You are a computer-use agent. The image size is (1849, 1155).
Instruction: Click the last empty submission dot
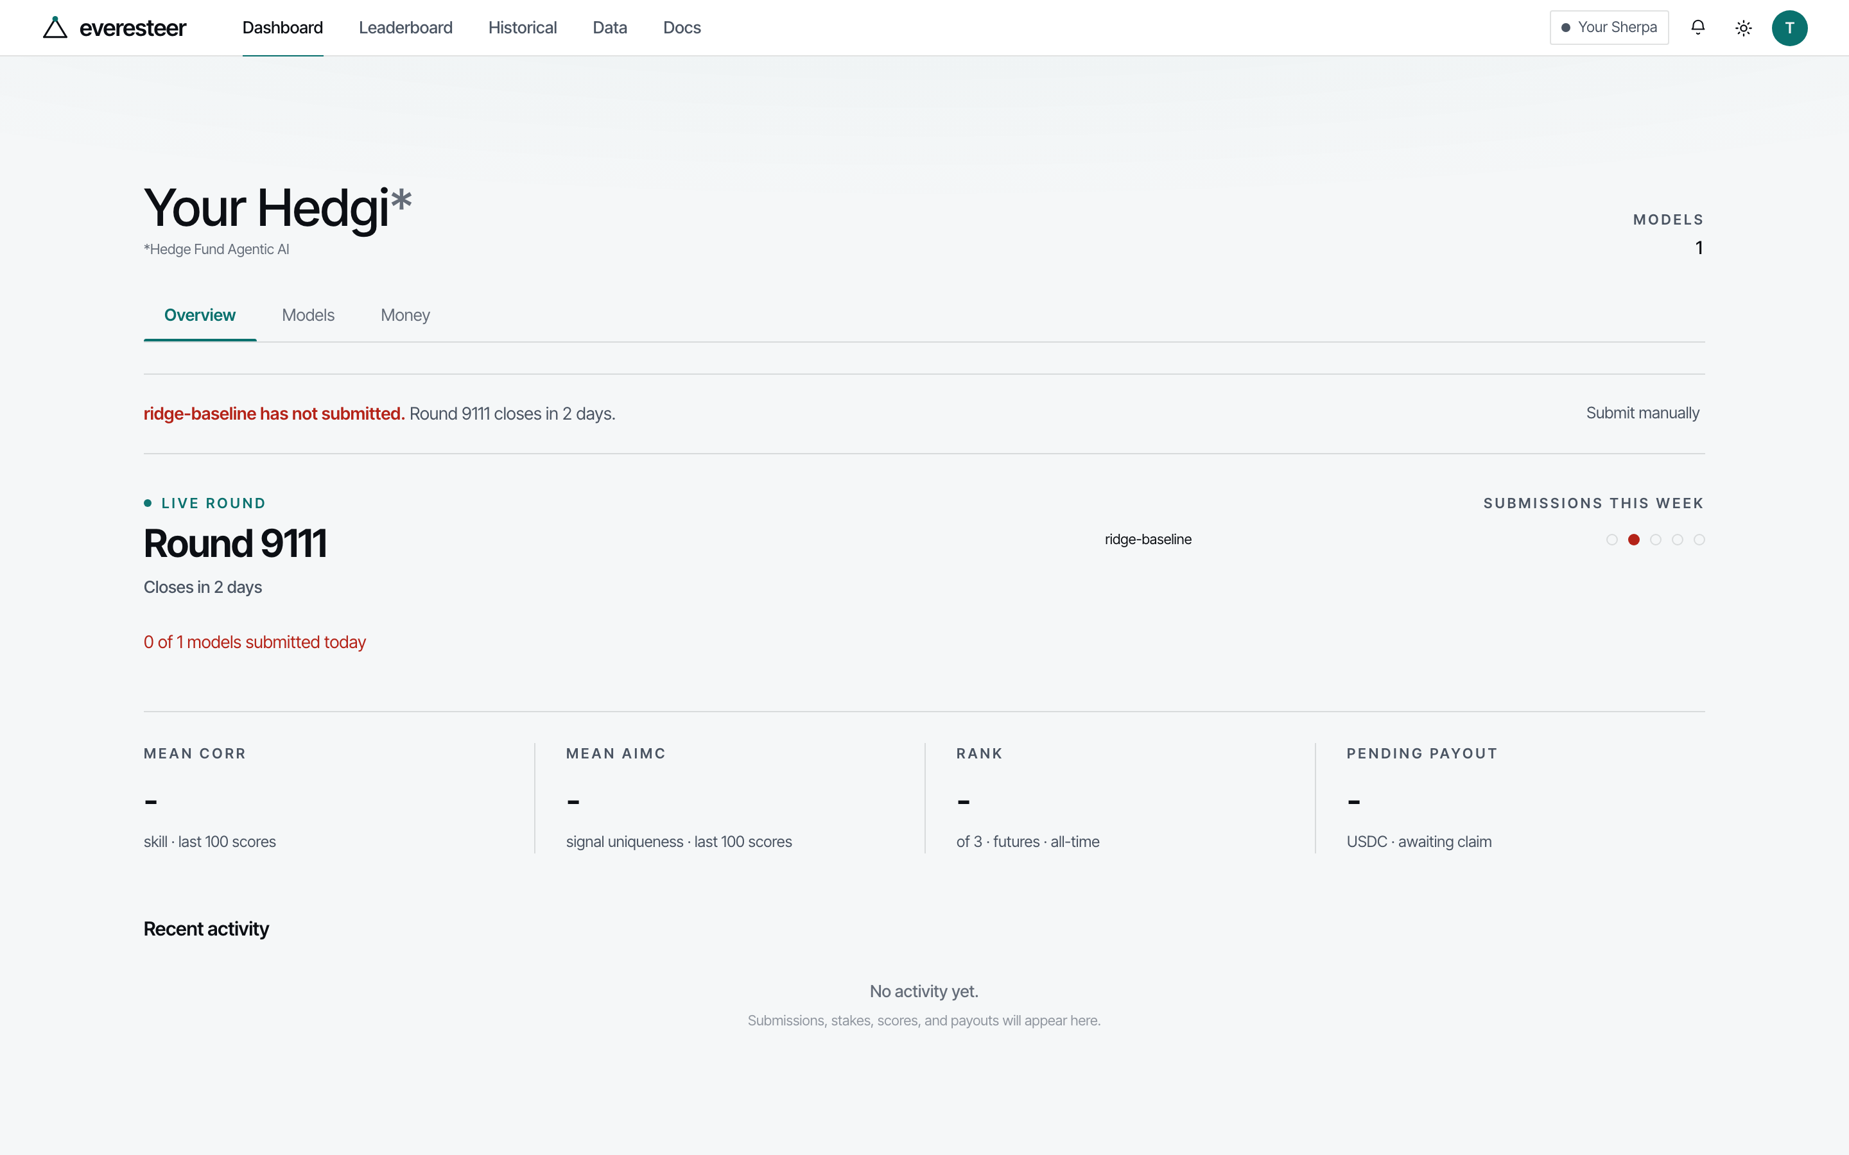coord(1699,539)
